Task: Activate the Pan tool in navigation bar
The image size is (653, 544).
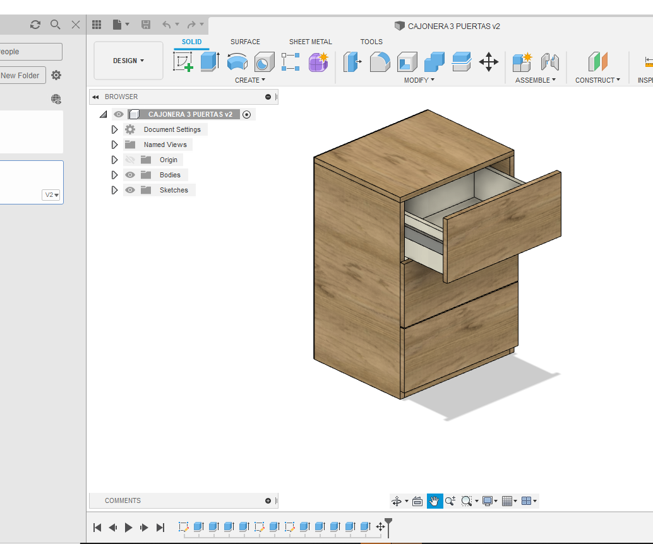Action: pyautogui.click(x=434, y=500)
